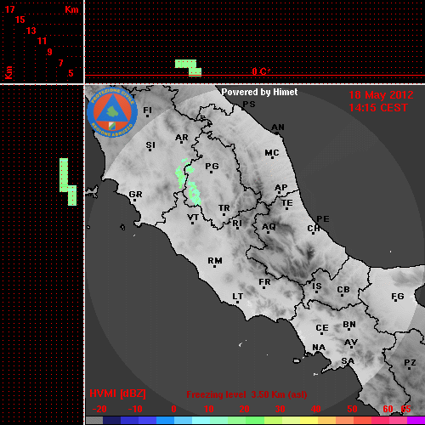Viewport: 425px width, 425px height.
Task: Click the 'Freezing level 3.50 Km (asl)' text
Action: [246, 394]
